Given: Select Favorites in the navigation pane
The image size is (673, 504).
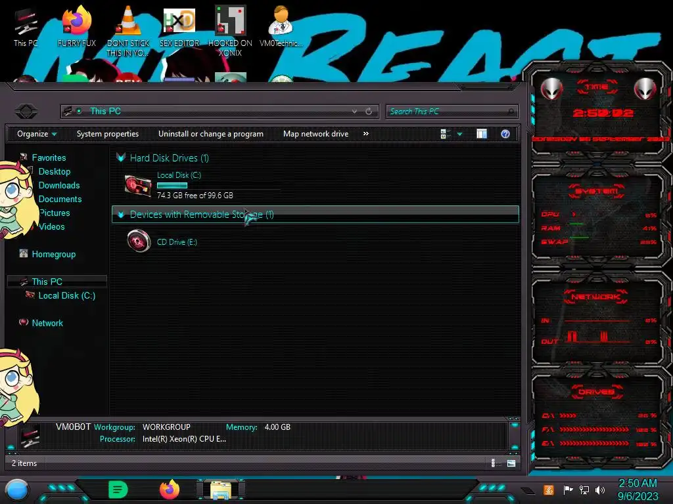Looking at the screenshot, I should (49, 157).
